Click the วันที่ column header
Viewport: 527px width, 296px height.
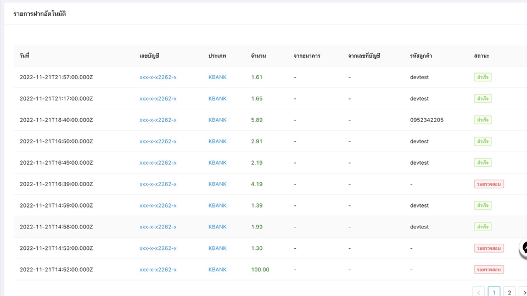pos(25,55)
